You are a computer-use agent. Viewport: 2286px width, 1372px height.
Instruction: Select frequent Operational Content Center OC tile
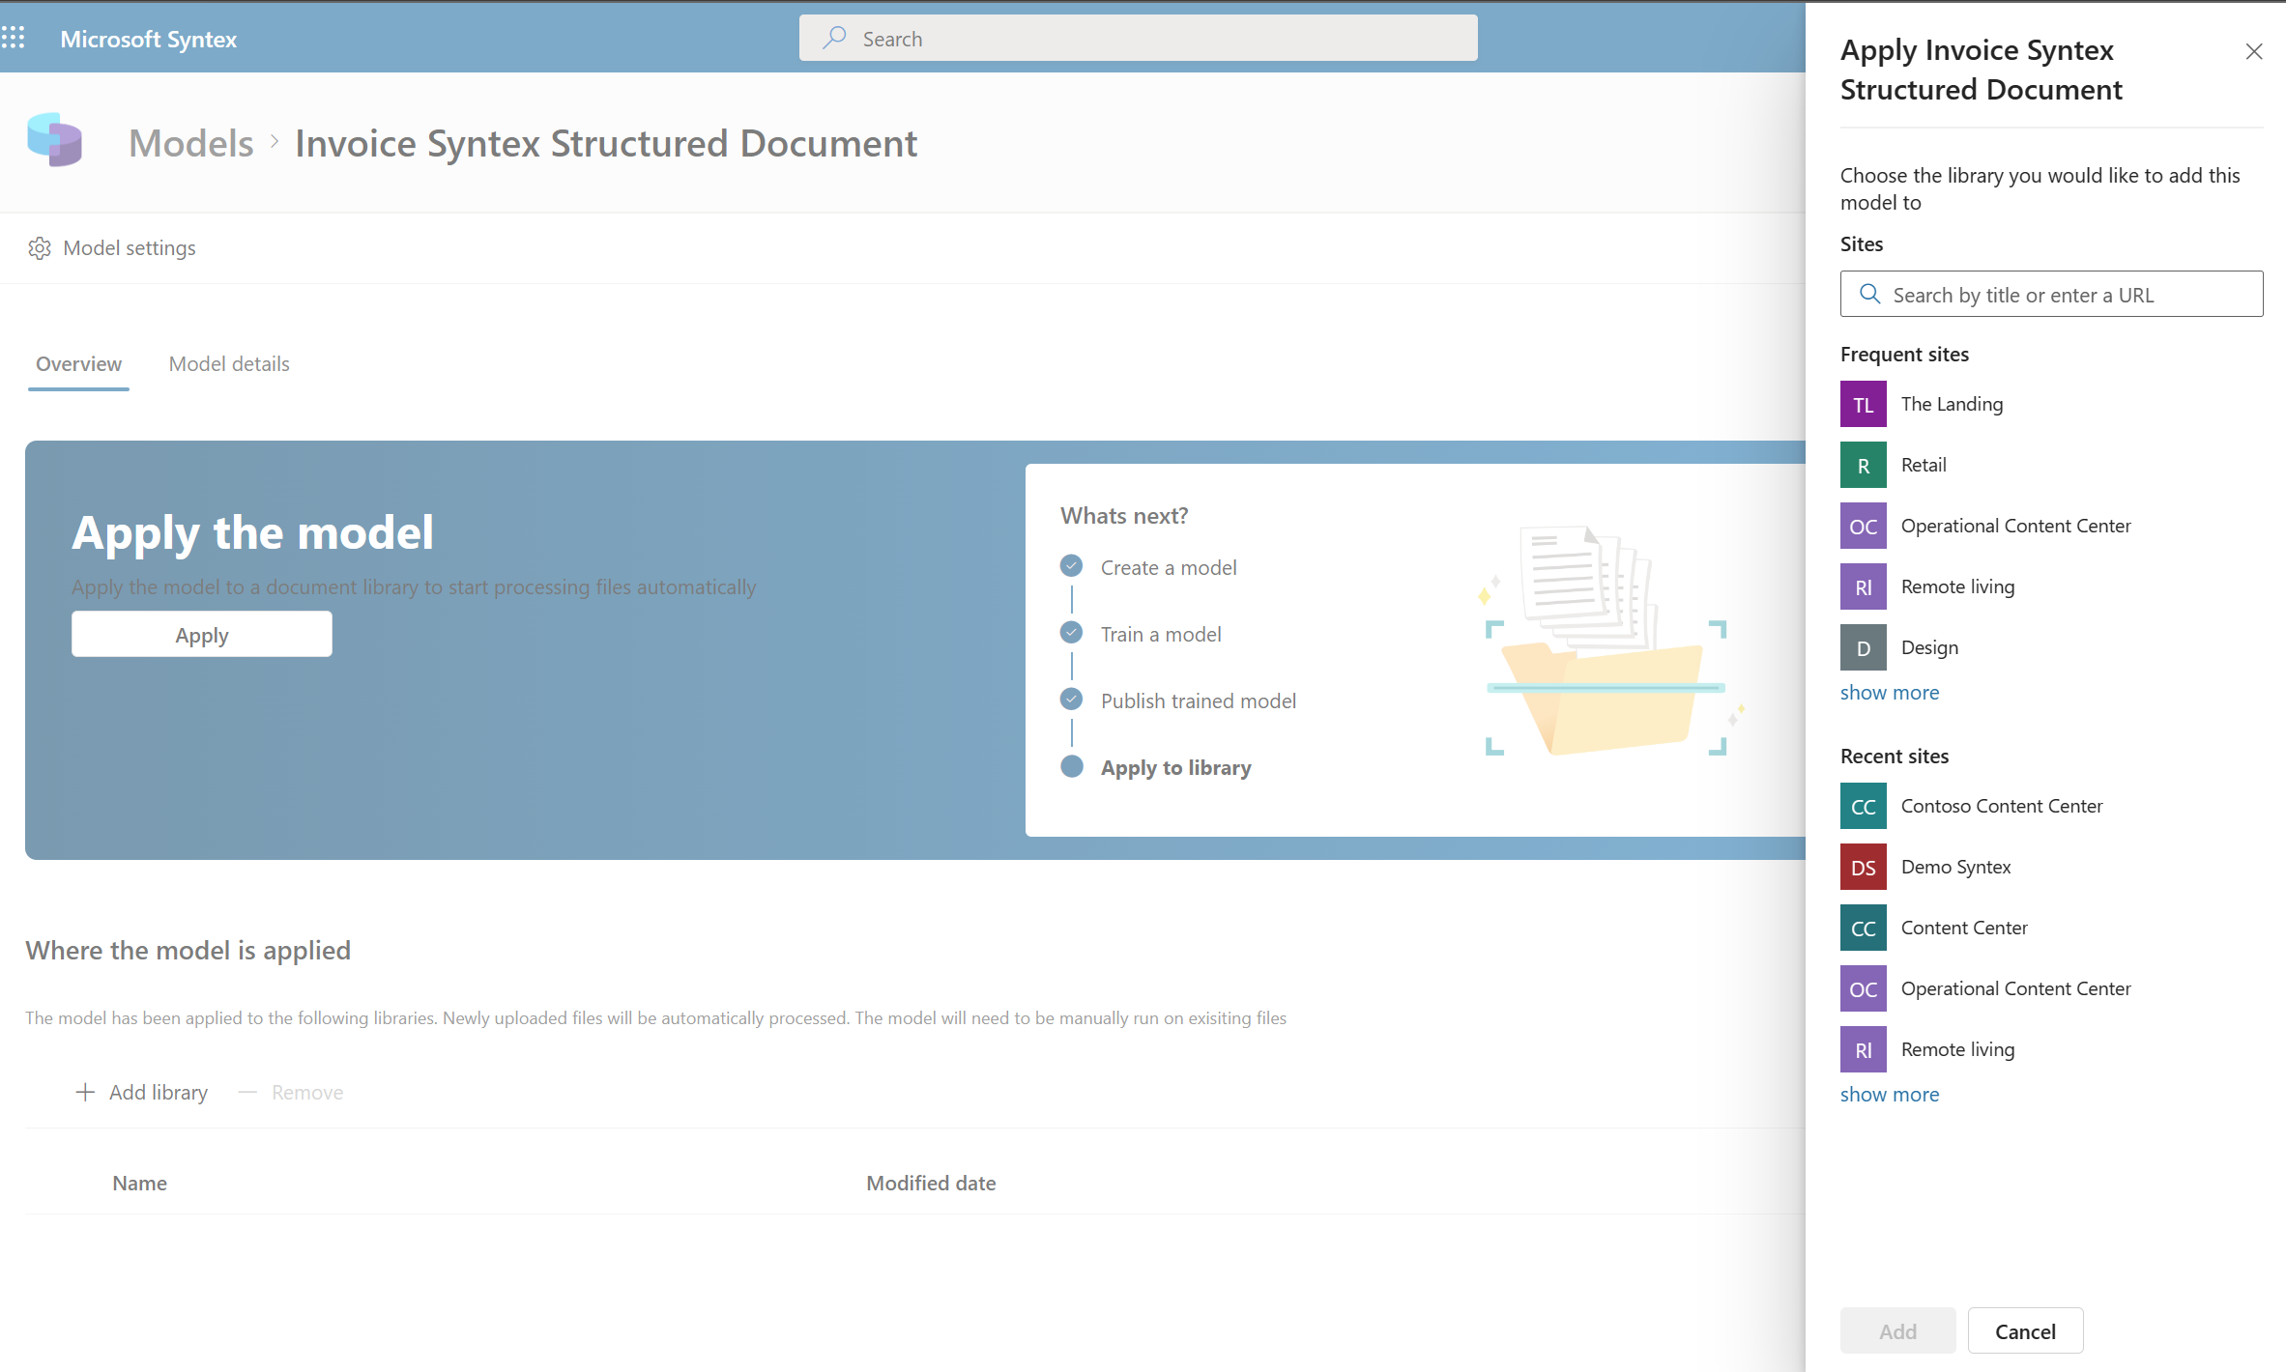1864,526
